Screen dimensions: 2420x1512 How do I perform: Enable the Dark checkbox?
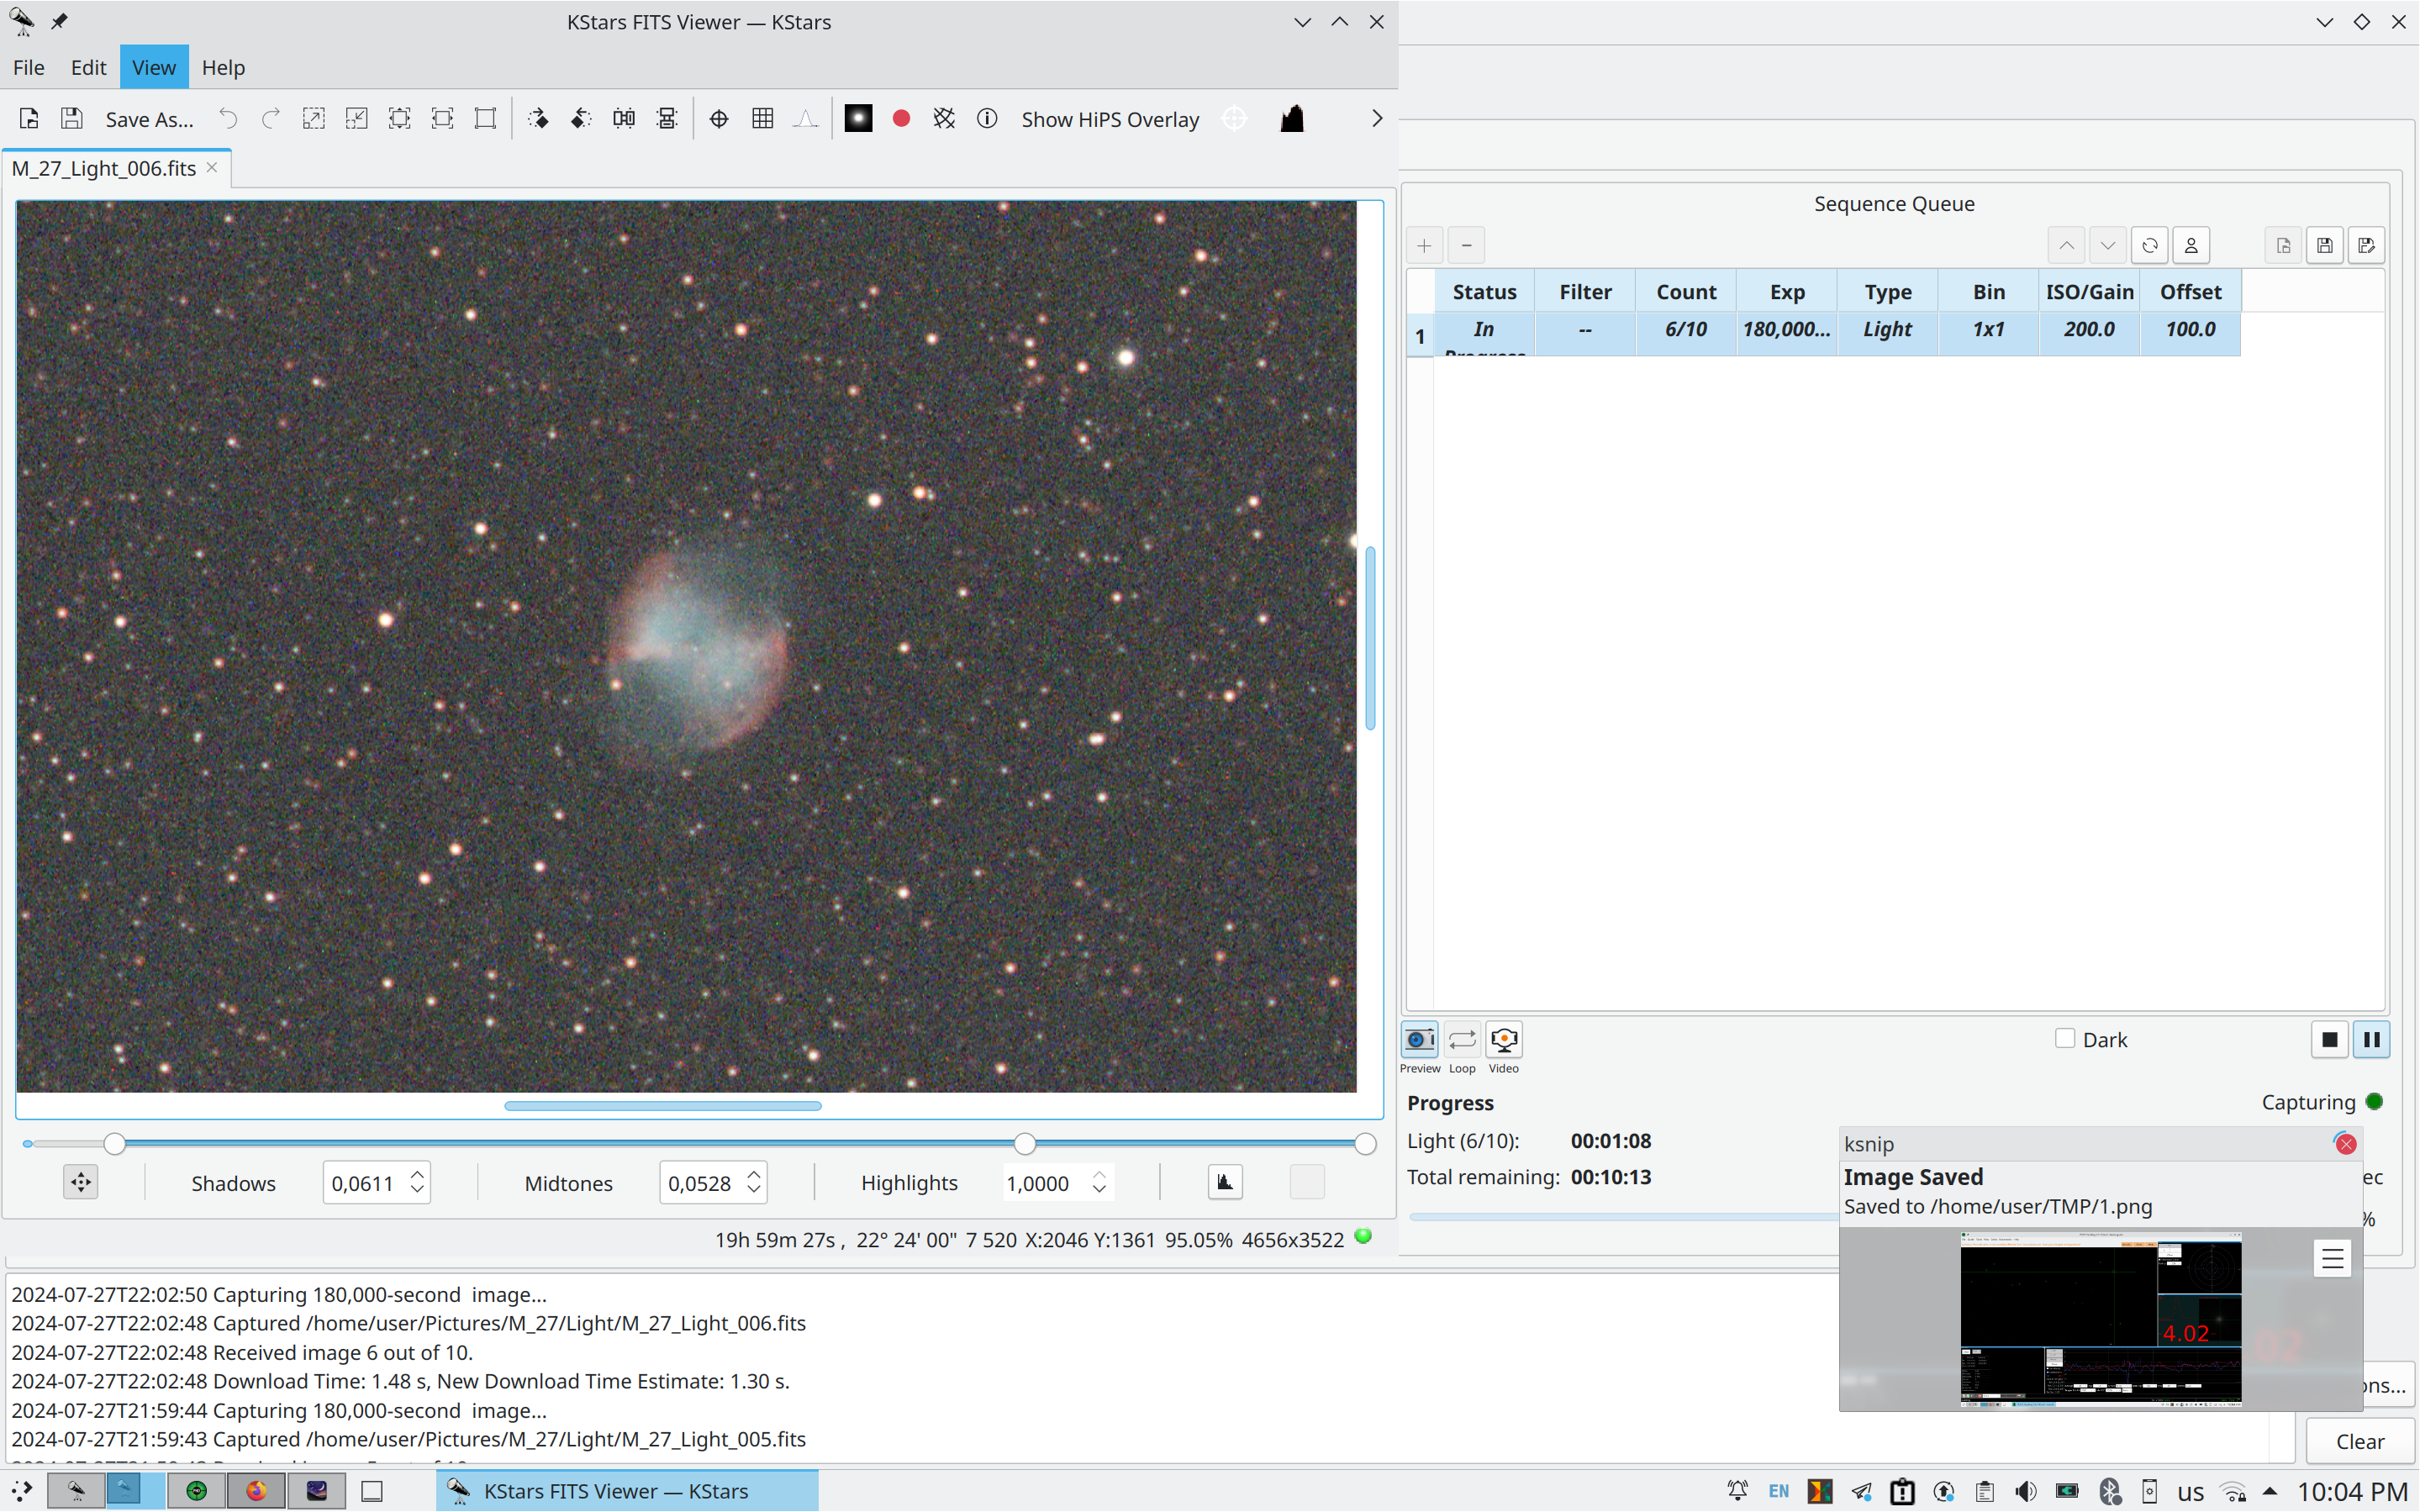2064,1039
